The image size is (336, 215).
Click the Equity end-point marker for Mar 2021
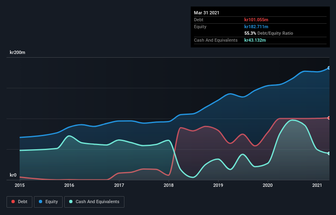(329, 68)
